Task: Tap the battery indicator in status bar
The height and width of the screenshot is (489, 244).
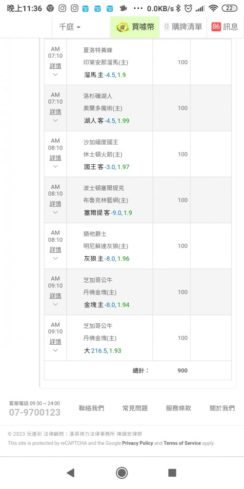Action: point(229,8)
